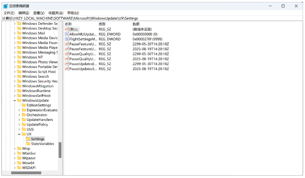Expand the Windows Search tree node
Viewport: 305px width, 178px height.
[15, 76]
